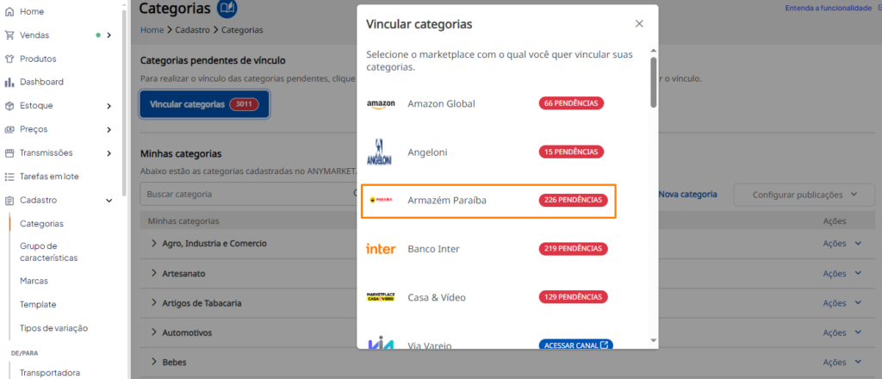This screenshot has height=379, width=882.
Task: Collapse the Cadastro sidebar section
Action: pyautogui.click(x=109, y=200)
